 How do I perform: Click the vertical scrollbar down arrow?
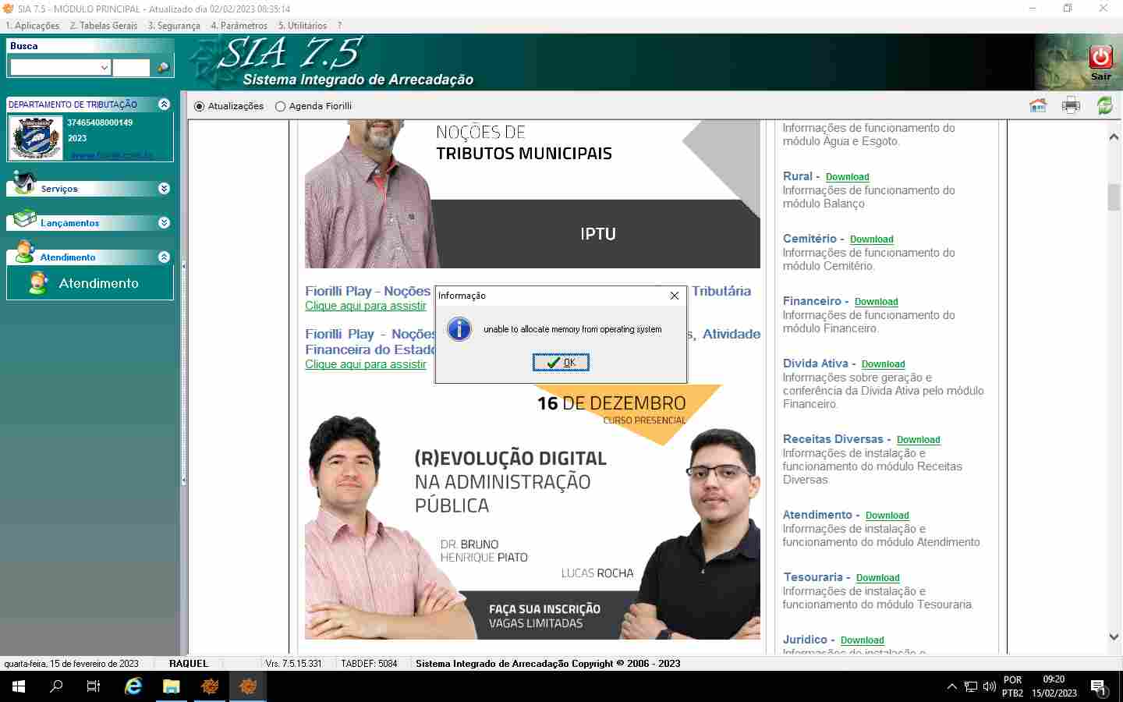[x=1114, y=637]
